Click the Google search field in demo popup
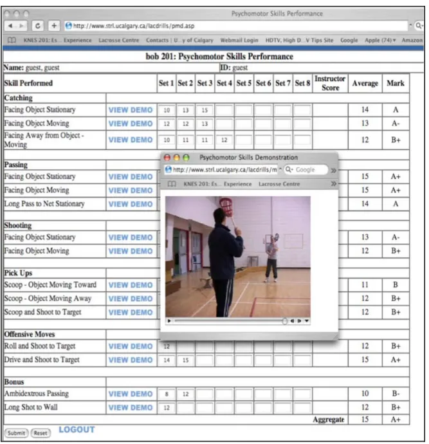The width and height of the screenshot is (429, 444). tap(306, 170)
